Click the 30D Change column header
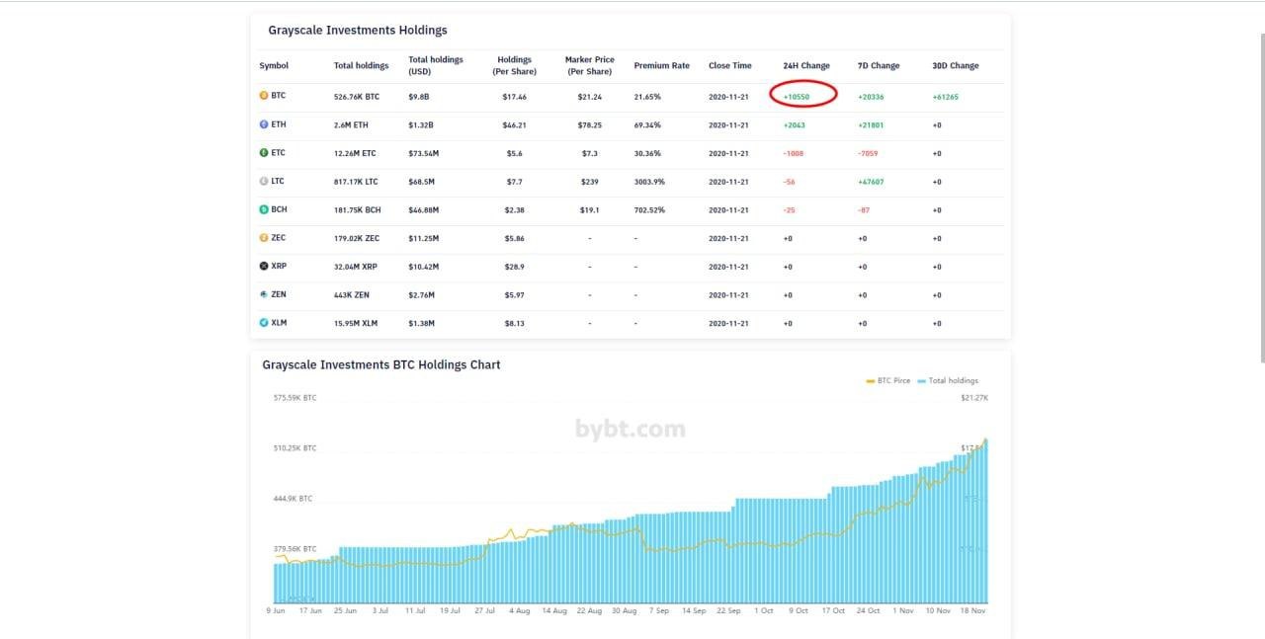The width and height of the screenshot is (1265, 639). click(956, 66)
